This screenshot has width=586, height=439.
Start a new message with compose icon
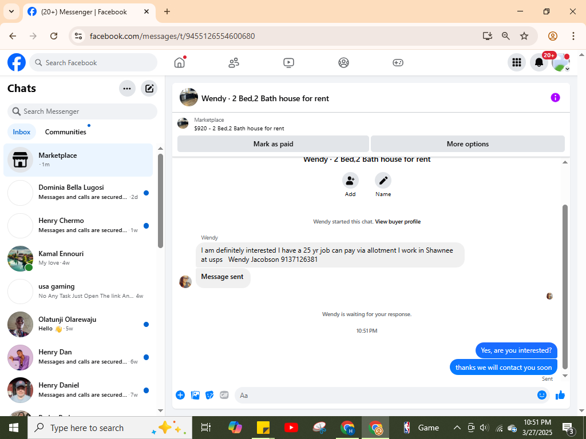point(149,89)
